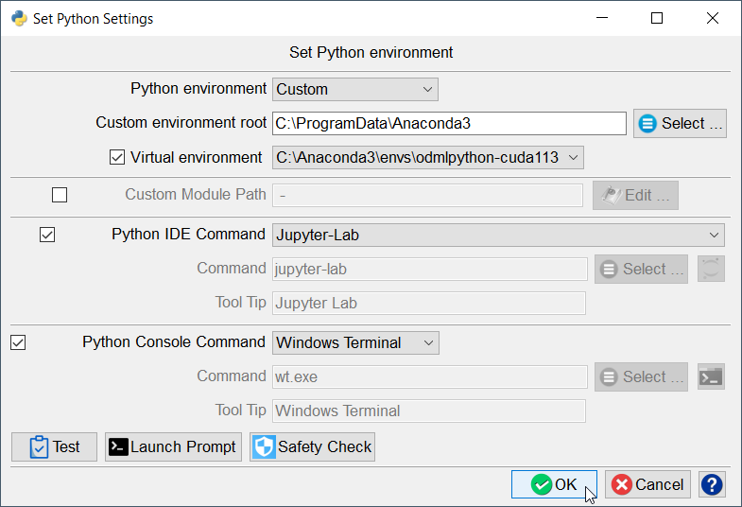The width and height of the screenshot is (742, 507).
Task: Run the Safety Check shield button
Action: [x=312, y=446]
